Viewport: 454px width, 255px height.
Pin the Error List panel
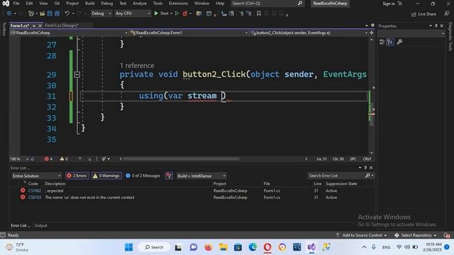(x=365, y=168)
